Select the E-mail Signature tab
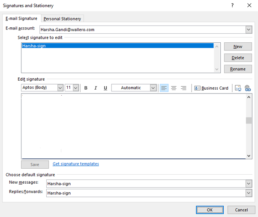The image size is (258, 217). (x=21, y=18)
